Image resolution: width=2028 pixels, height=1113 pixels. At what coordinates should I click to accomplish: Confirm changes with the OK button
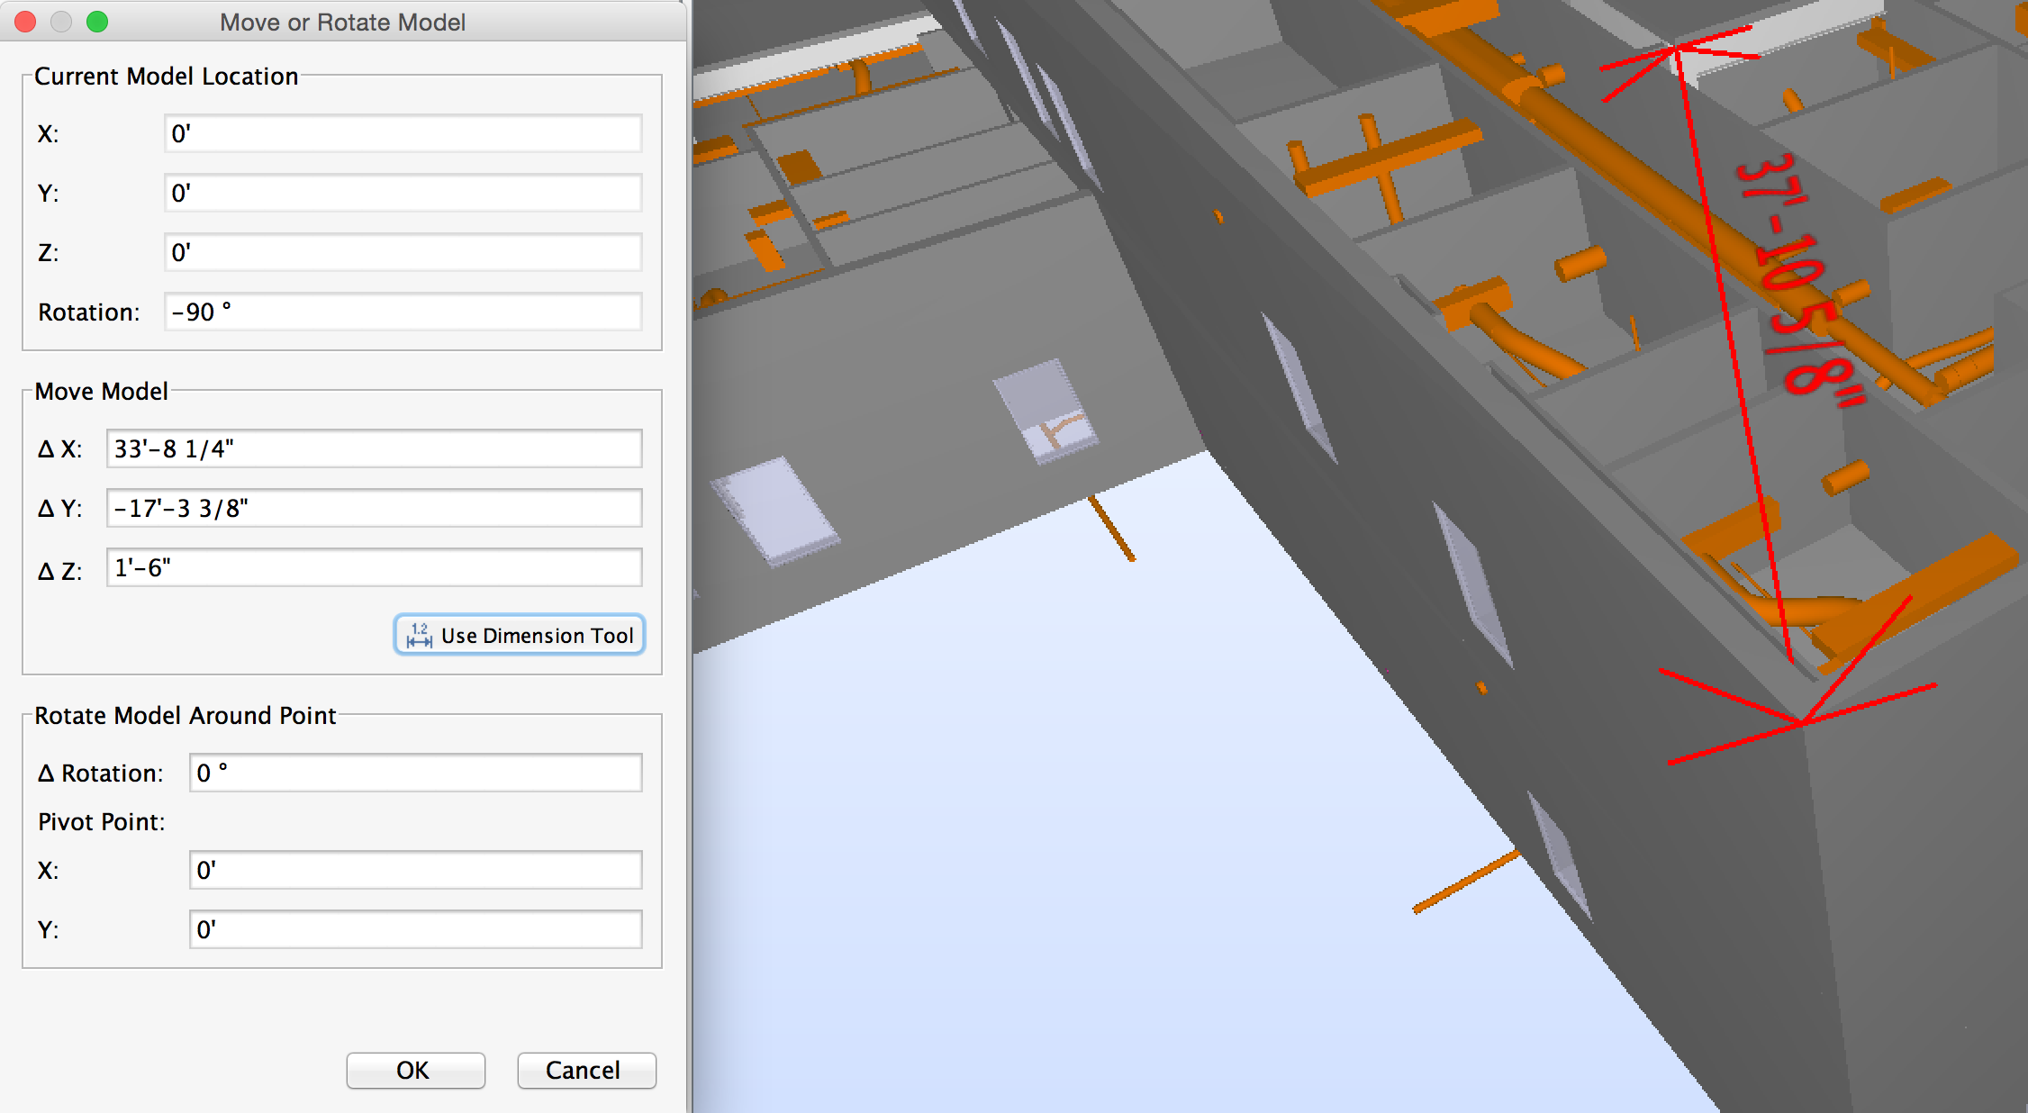click(414, 1071)
